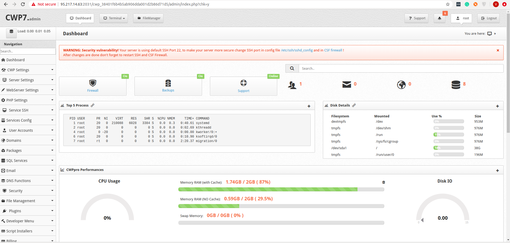The image size is (510, 243).
Task: Clear memory cache with trash icon
Action: point(383,182)
